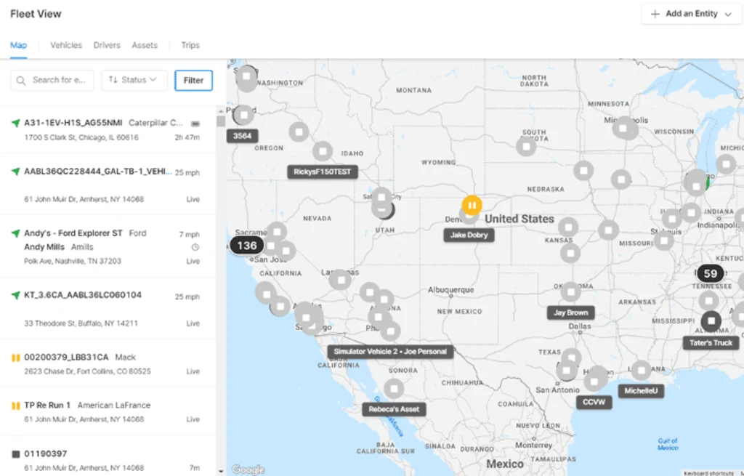Open the Vehicles tab
744x476 pixels.
66,45
